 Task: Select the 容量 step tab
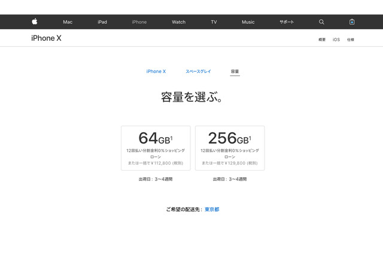pos(235,71)
